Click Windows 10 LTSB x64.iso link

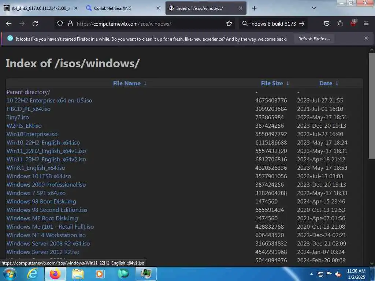click(x=39, y=176)
